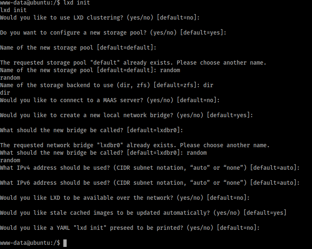Image resolution: width=312 pixels, height=249 pixels.
Task: Click the IPv6 address question line
Action: (x=150, y=183)
